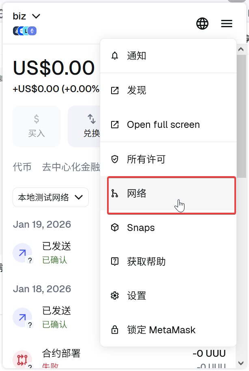Click the globe network icon in header
This screenshot has height=371, width=249.
(202, 24)
